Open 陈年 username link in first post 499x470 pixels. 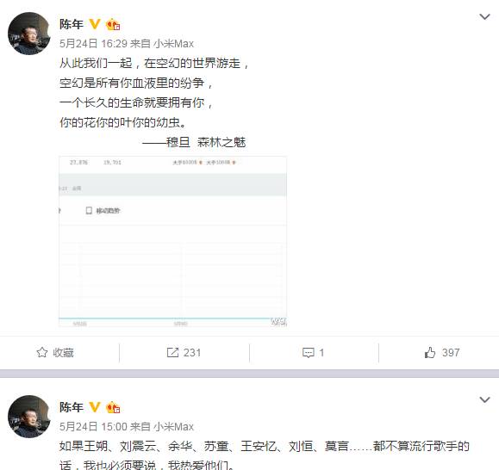72,24
